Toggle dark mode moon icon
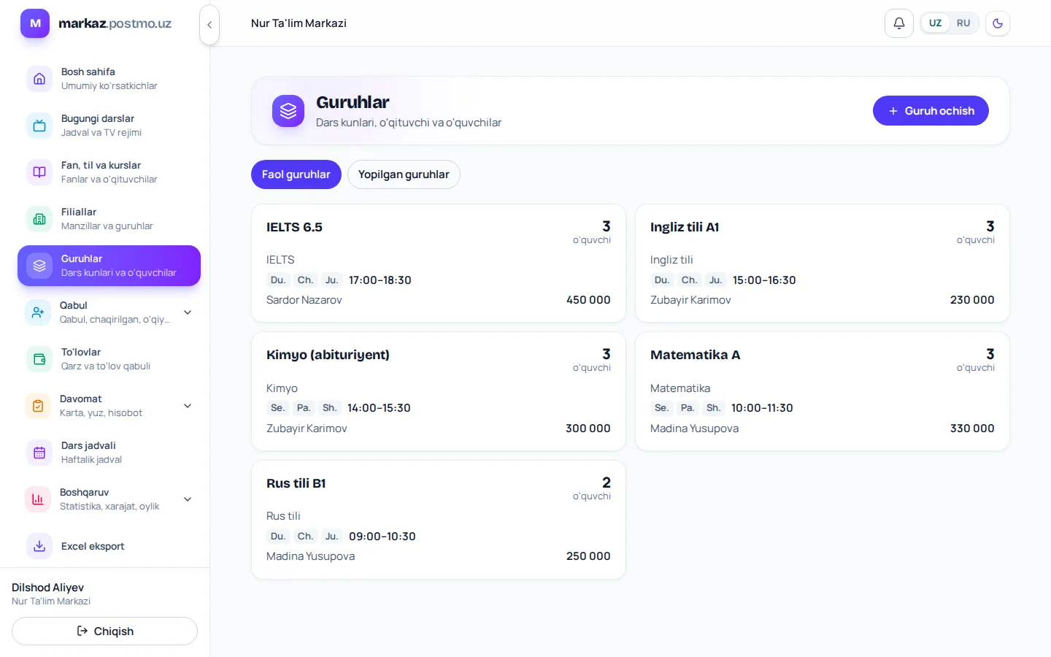This screenshot has height=657, width=1051. pyautogui.click(x=998, y=23)
